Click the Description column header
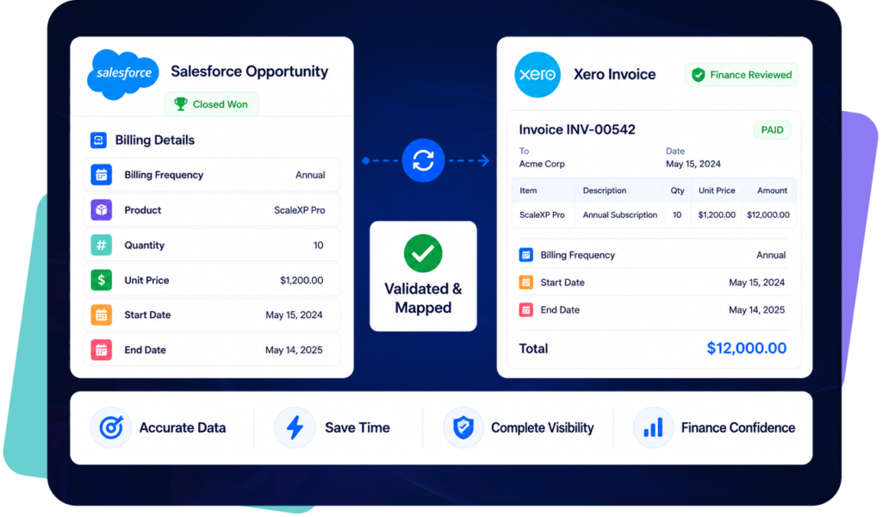Image resolution: width=882 pixels, height=517 pixels. pyautogui.click(x=604, y=190)
